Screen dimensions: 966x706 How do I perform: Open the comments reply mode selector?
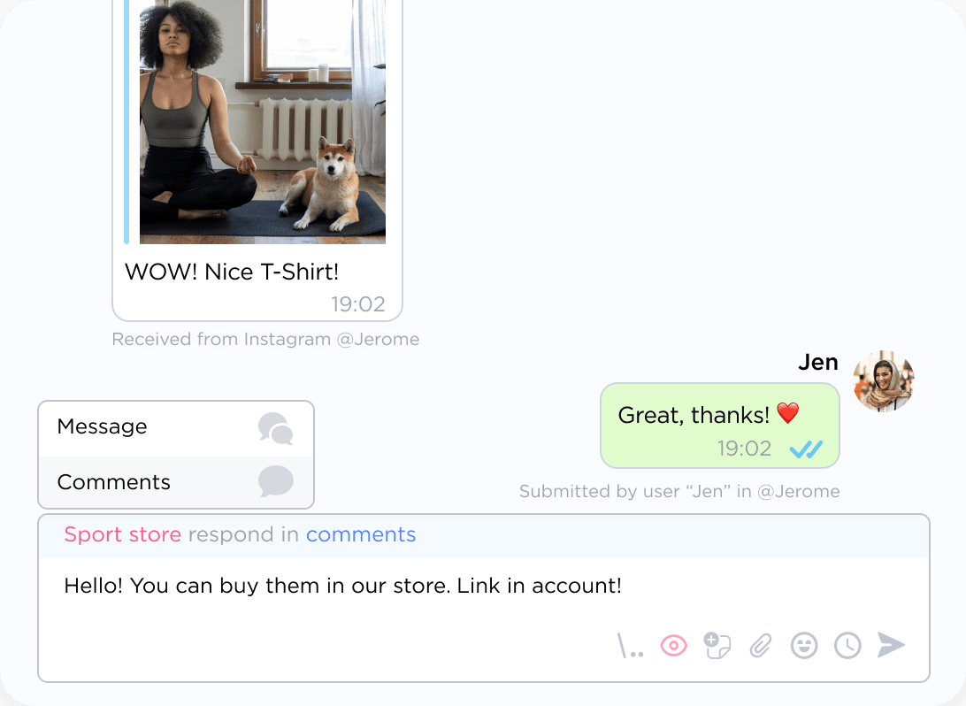click(x=361, y=534)
